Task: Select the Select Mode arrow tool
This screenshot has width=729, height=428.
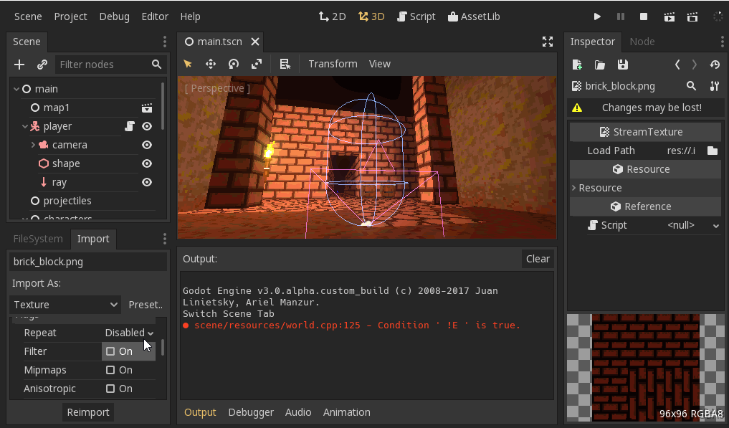Action: click(x=188, y=64)
